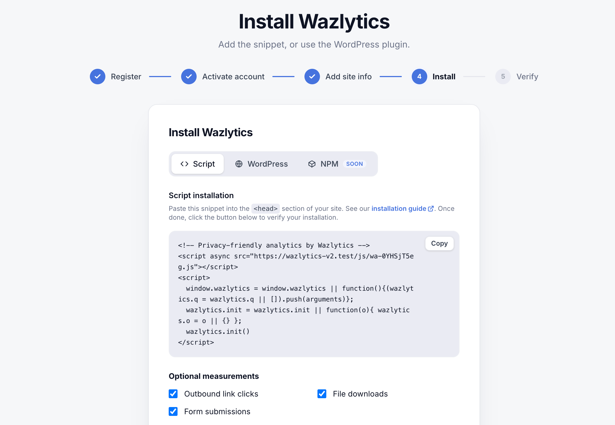Click the SOON badge on NPM
The width and height of the screenshot is (615, 425).
click(x=355, y=164)
